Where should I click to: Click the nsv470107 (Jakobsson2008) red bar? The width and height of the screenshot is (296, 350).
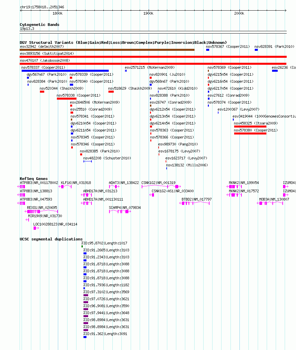point(153,64)
